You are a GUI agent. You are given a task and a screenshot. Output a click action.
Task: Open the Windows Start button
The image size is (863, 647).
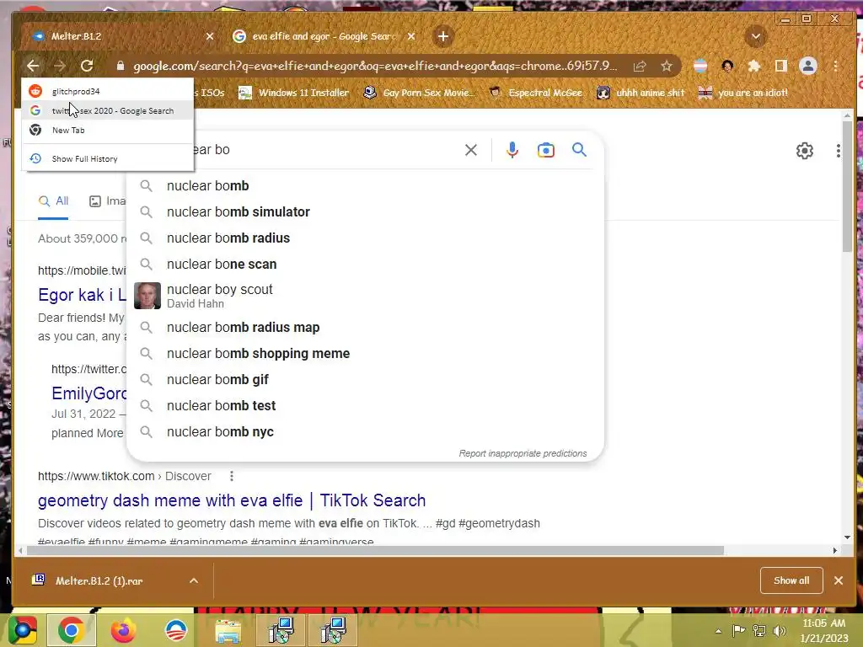coord(21,630)
